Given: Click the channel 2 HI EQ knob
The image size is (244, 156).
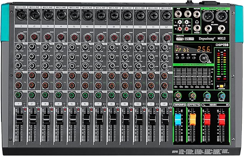Looking at the screenshot, I should tap(32, 47).
